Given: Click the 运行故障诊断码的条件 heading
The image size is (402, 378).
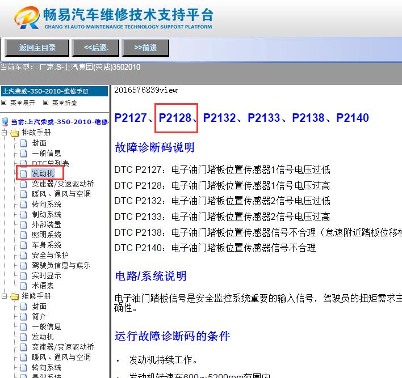Looking at the screenshot, I should pos(172,336).
